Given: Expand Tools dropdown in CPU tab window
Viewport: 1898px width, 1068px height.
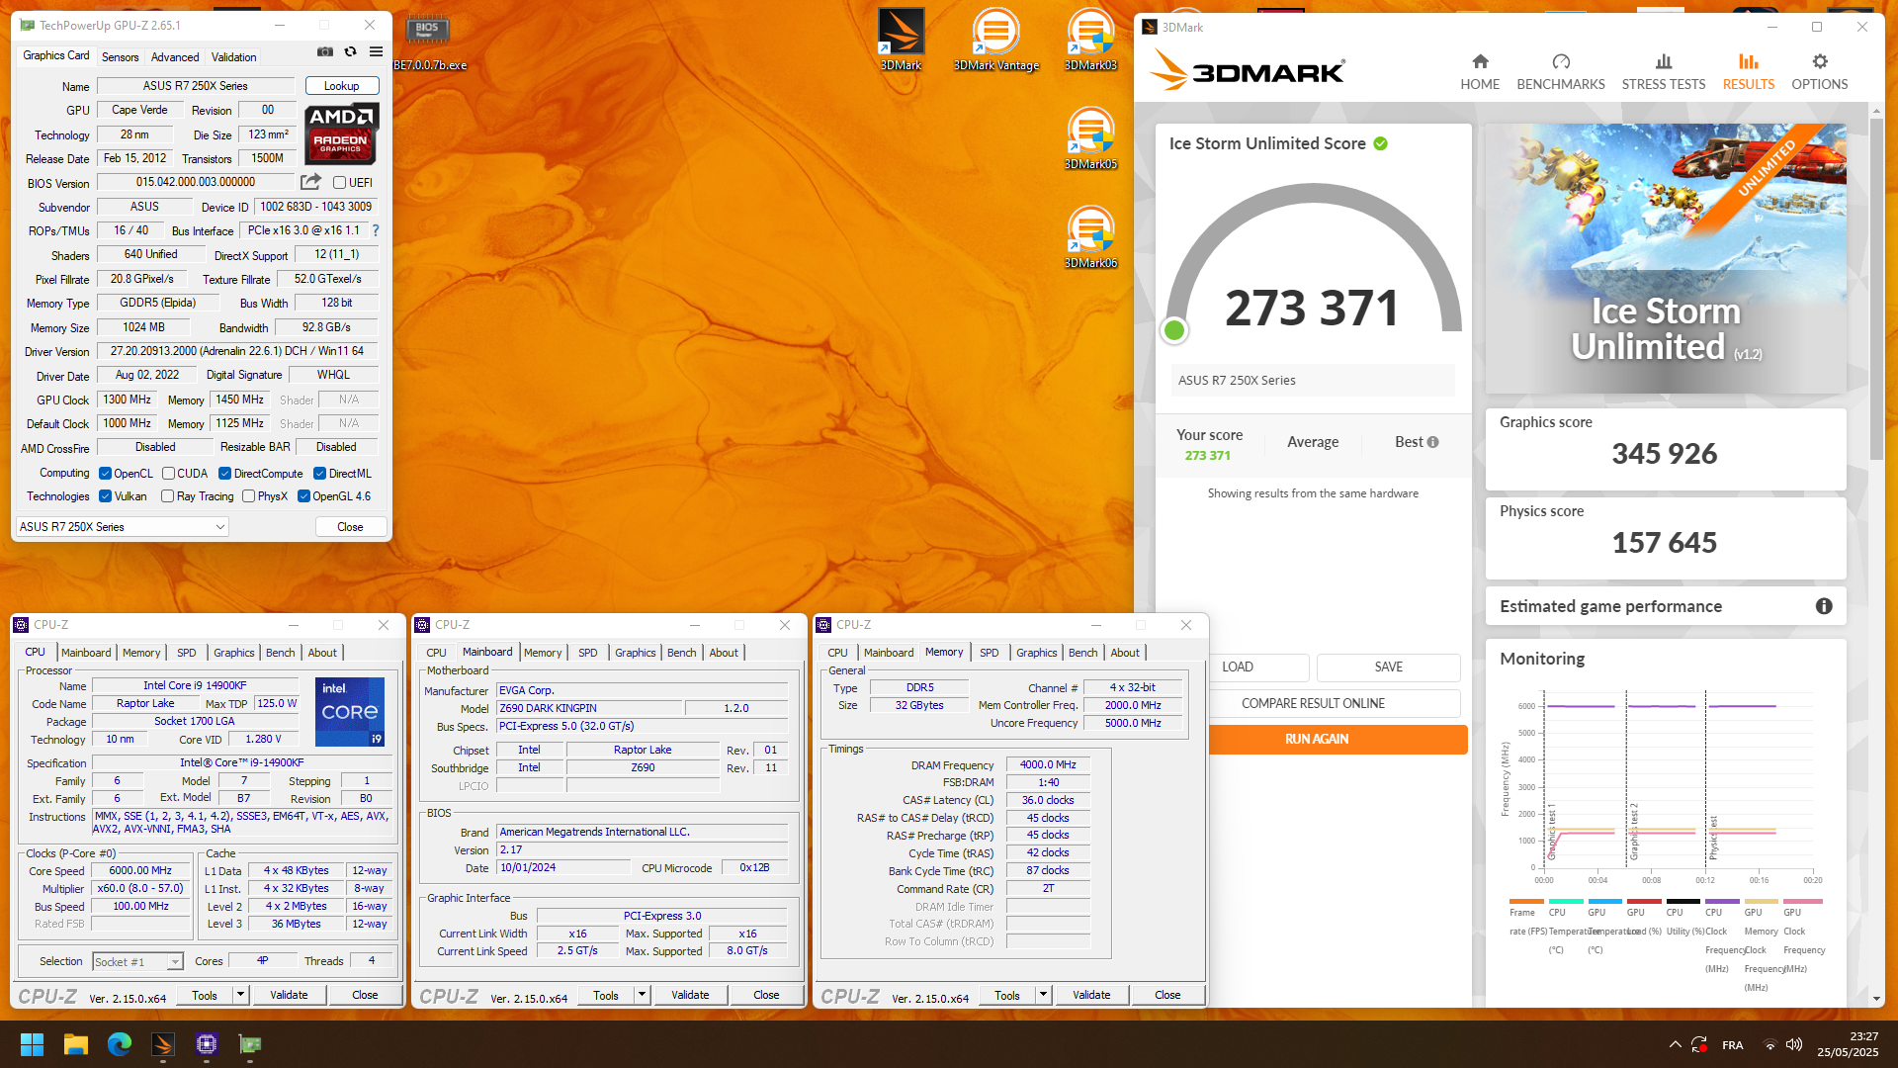Looking at the screenshot, I should click(240, 996).
